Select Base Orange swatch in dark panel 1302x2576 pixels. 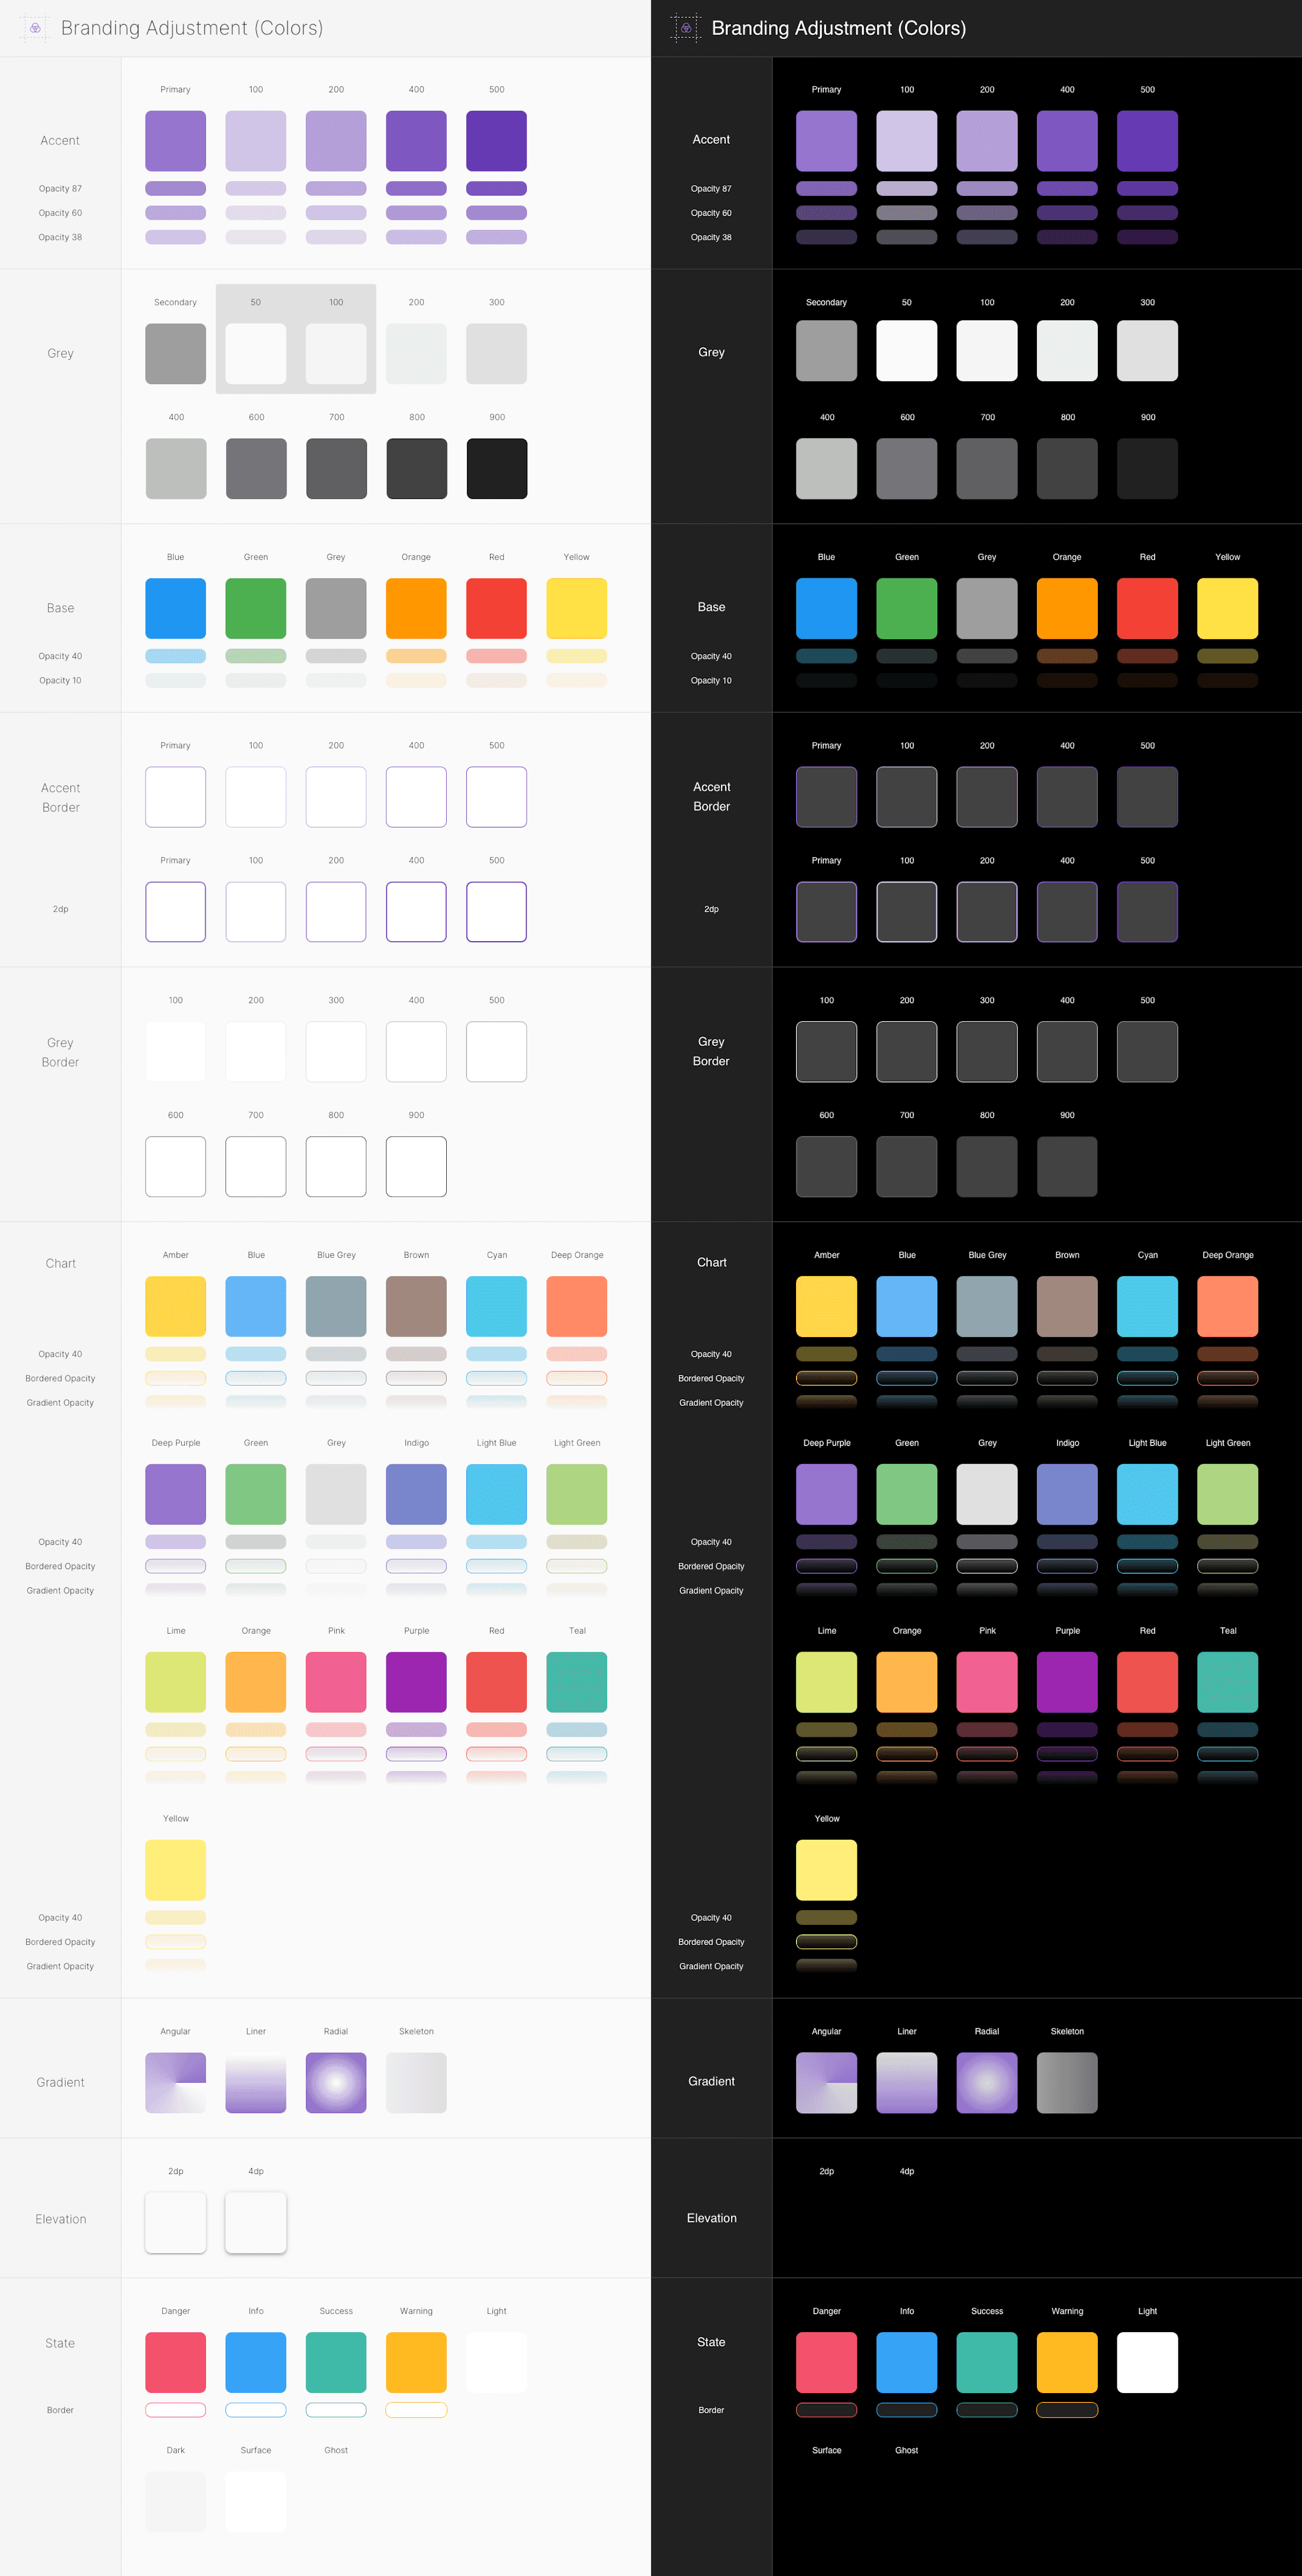click(x=1067, y=608)
